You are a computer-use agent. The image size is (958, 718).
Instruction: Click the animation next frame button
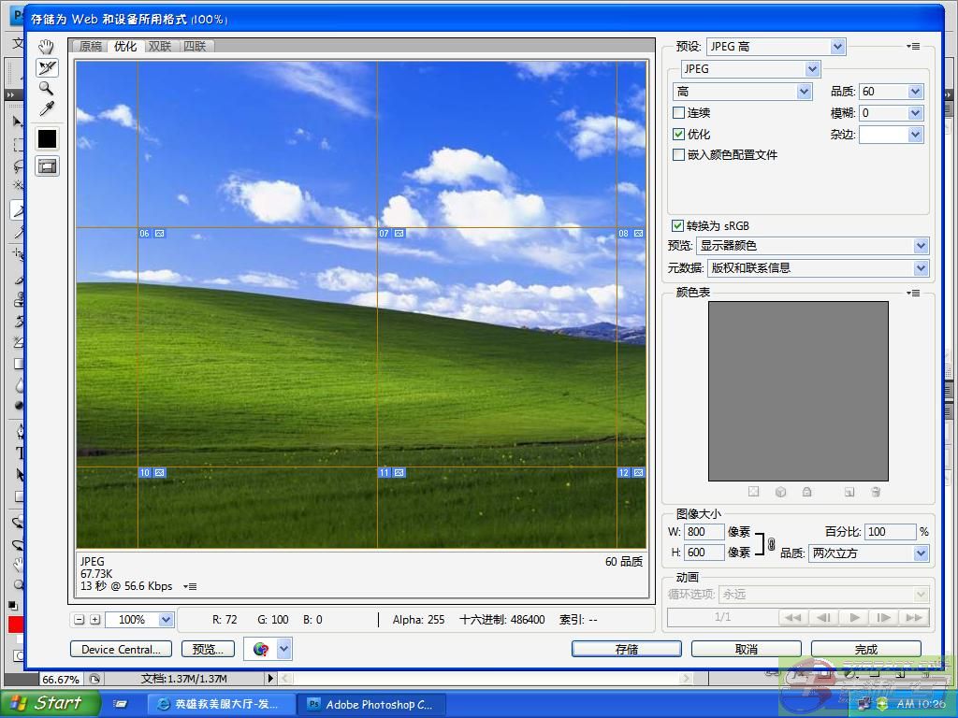(x=884, y=617)
